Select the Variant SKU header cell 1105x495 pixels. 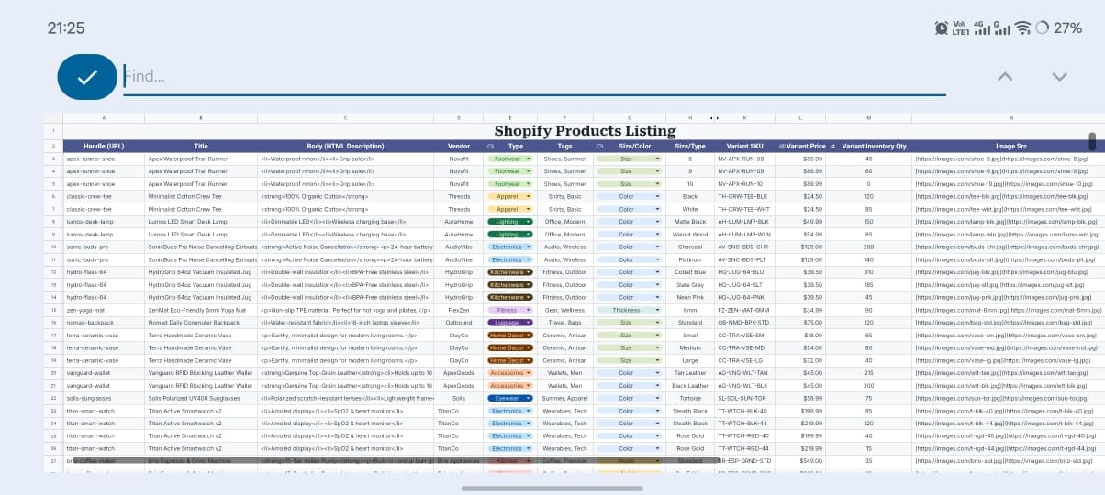(x=744, y=146)
